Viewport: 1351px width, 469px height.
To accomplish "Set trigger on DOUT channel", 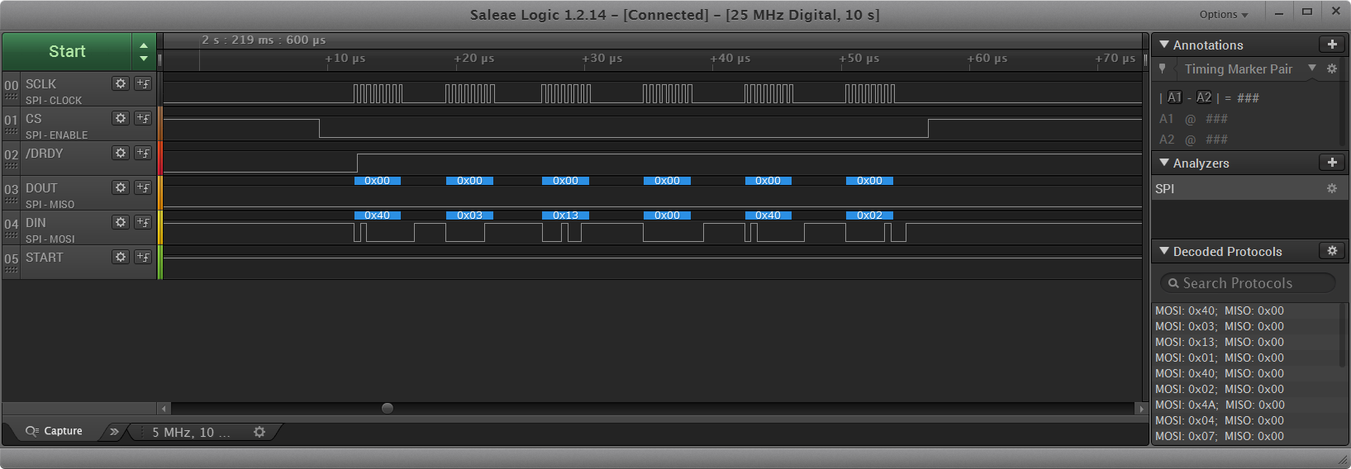I will tap(143, 187).
